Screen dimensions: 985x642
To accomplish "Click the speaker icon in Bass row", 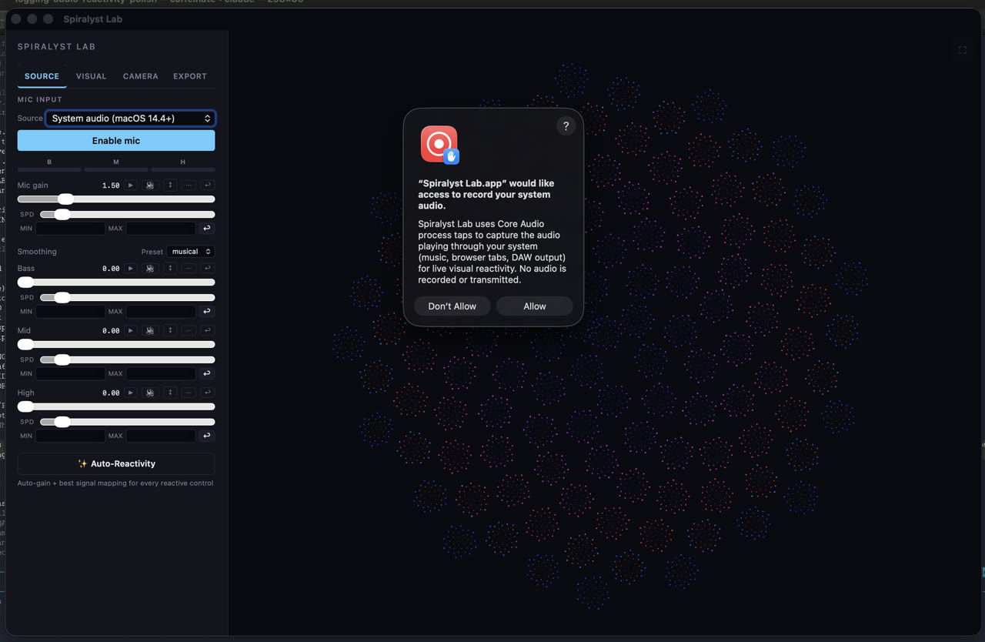I will click(150, 269).
